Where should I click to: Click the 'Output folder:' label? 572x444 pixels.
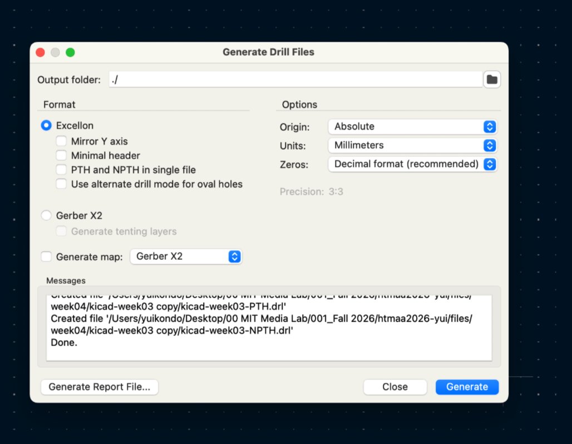(x=69, y=80)
